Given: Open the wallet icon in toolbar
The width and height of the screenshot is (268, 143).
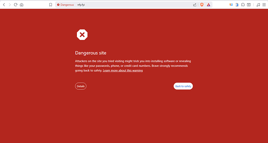Looking at the screenshot, I should (249, 5).
